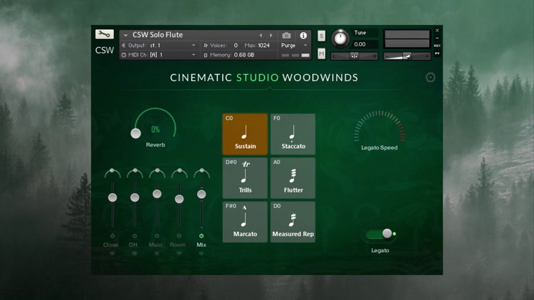Click the CSW Solo Flute name

point(158,35)
